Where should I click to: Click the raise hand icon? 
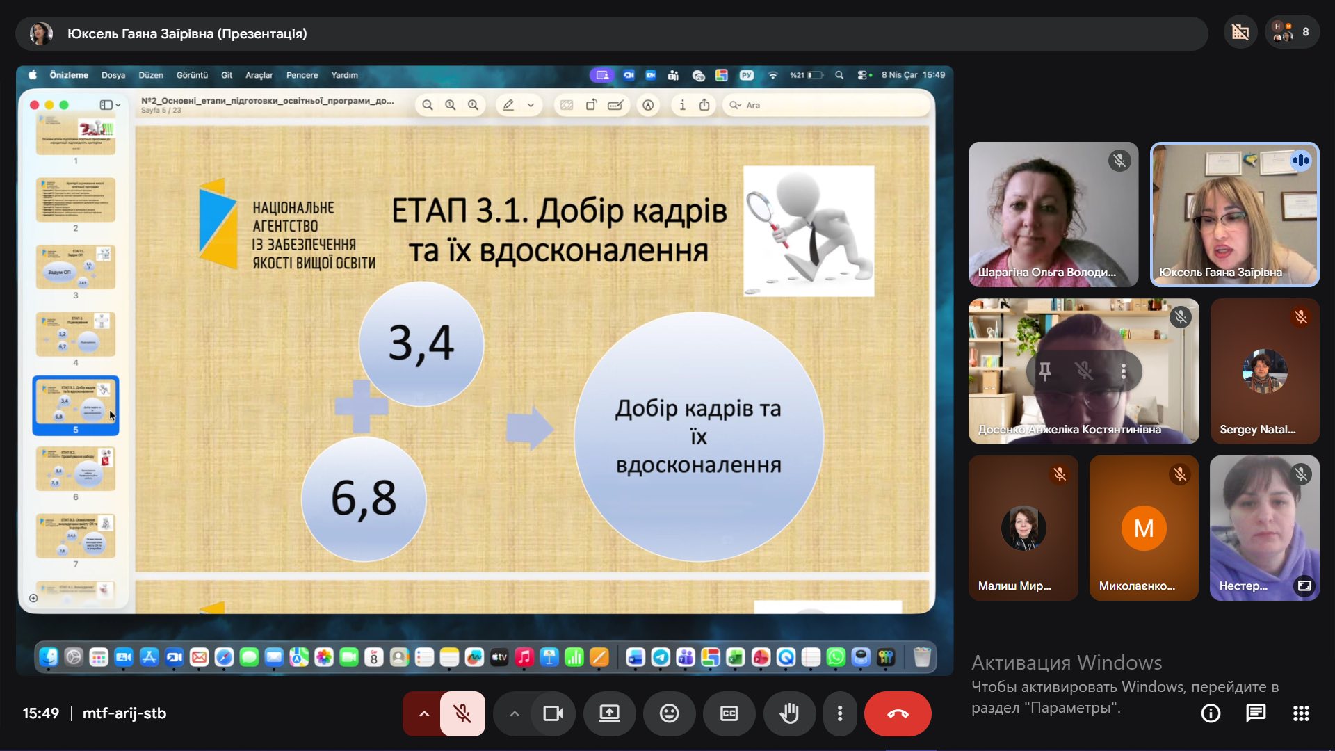(789, 713)
